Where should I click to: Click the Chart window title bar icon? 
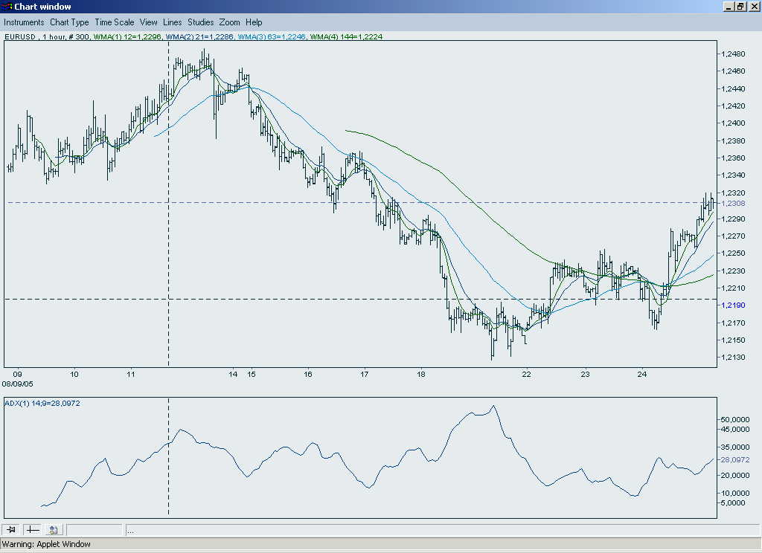[7, 7]
